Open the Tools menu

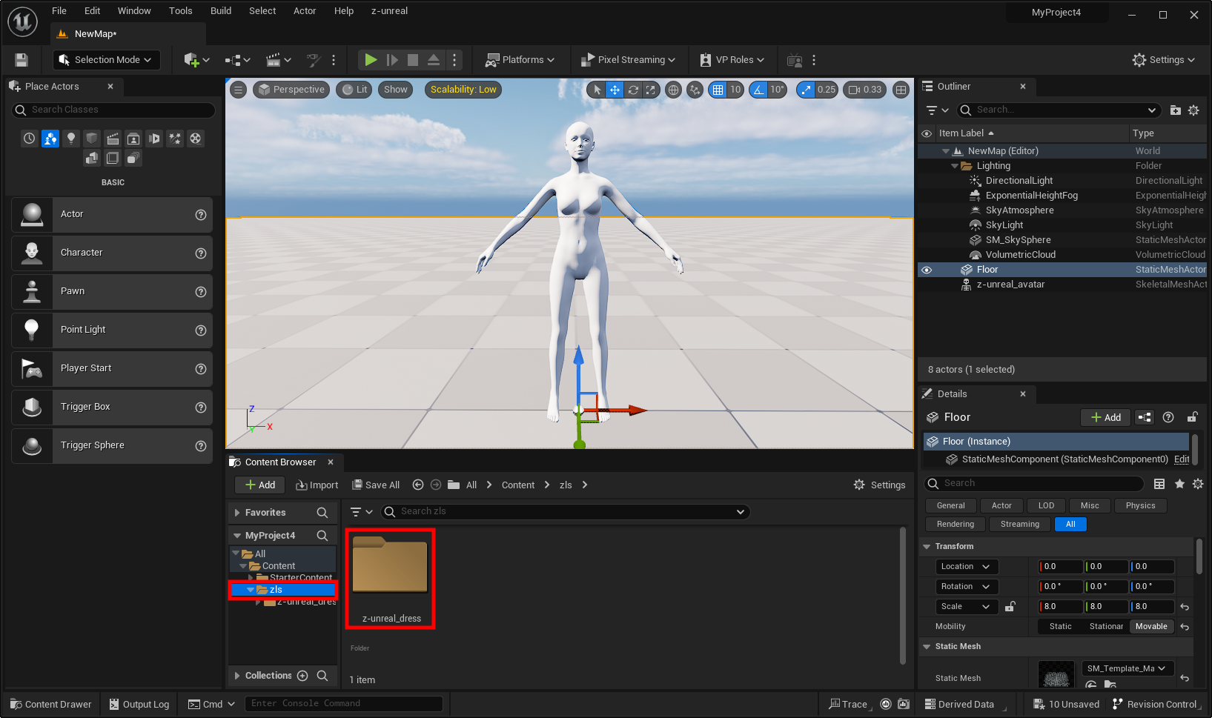pos(180,11)
